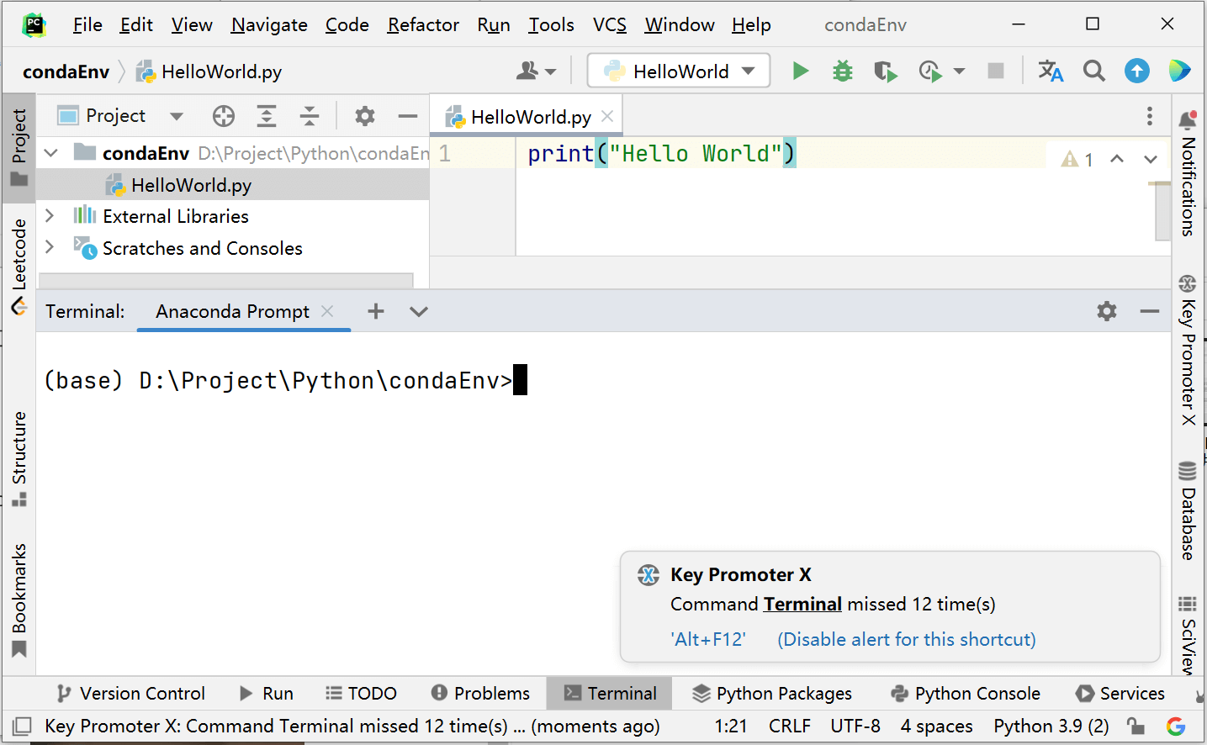Close the Anaconda Prompt terminal tab
1207x745 pixels.
tap(327, 311)
